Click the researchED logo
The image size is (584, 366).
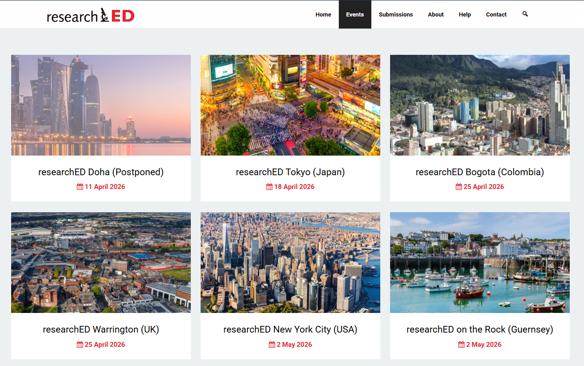click(90, 16)
